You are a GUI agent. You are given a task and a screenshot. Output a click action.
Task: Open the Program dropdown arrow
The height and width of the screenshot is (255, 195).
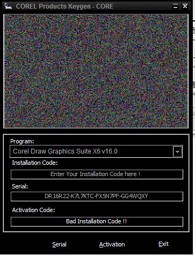(x=177, y=151)
